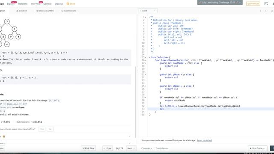Fold the function at line 16
Screen dimensions: 274x154
click(146, 60)
